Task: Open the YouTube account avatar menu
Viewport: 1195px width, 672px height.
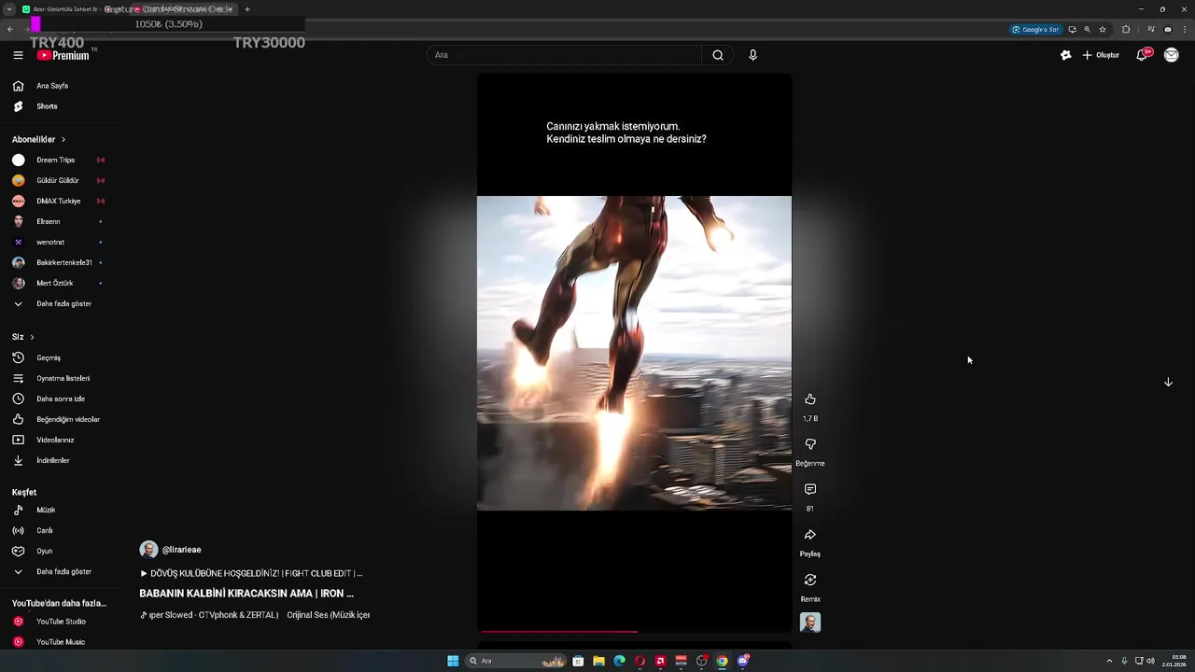Action: tap(1171, 55)
